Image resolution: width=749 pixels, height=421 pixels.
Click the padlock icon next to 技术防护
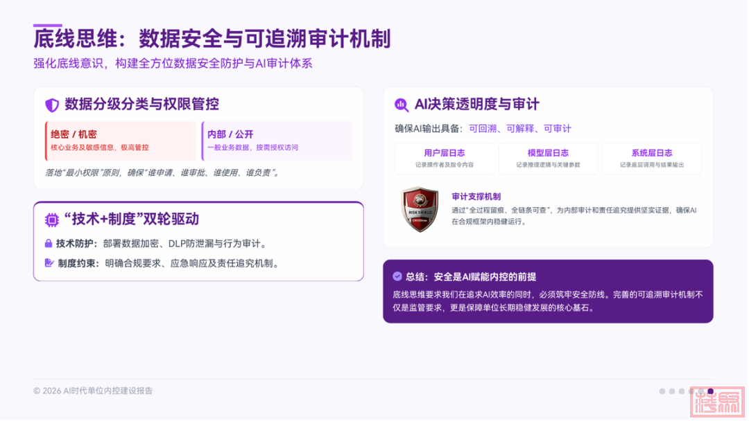pyautogui.click(x=49, y=244)
